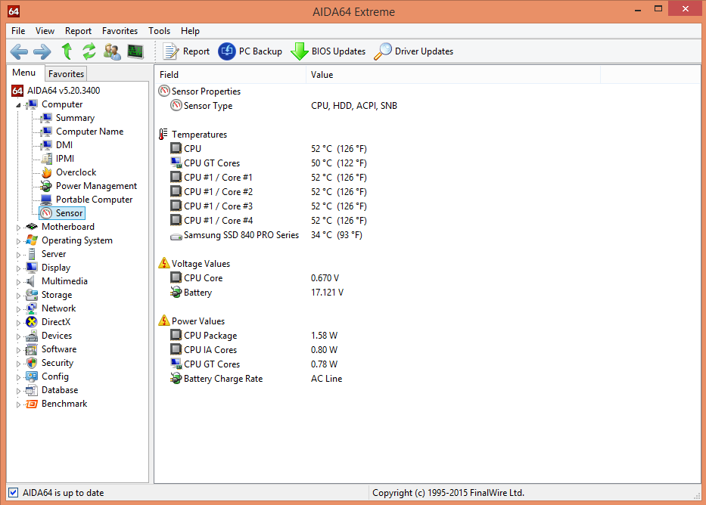Viewport: 706px width, 505px height.
Task: Click the AIDA64 v5.20.3400 root icon
Action: 17,91
